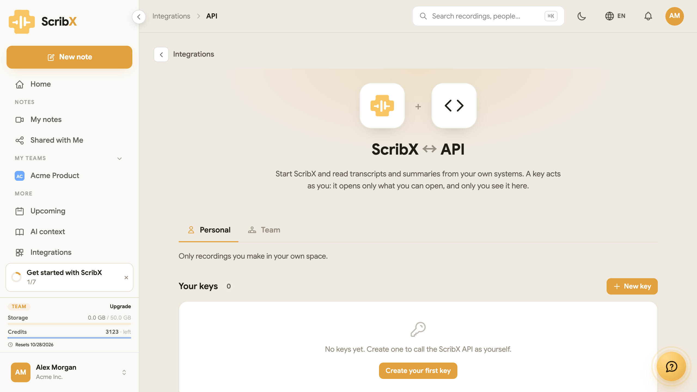Click API breadcrumb text
Viewport: 697px width, 392px height.
(212, 16)
